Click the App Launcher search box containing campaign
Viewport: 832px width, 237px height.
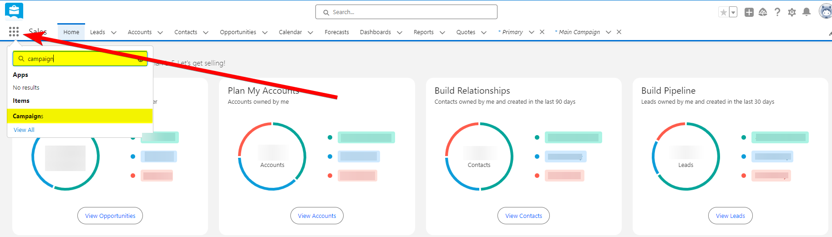click(x=80, y=59)
